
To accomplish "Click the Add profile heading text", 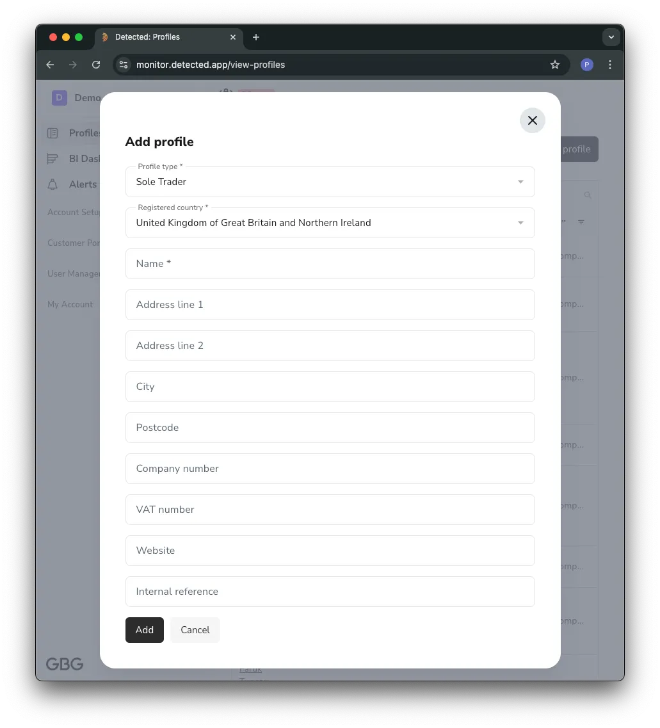I will point(159,142).
